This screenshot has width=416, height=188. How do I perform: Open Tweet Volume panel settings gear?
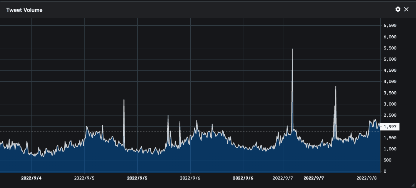pyautogui.click(x=398, y=9)
